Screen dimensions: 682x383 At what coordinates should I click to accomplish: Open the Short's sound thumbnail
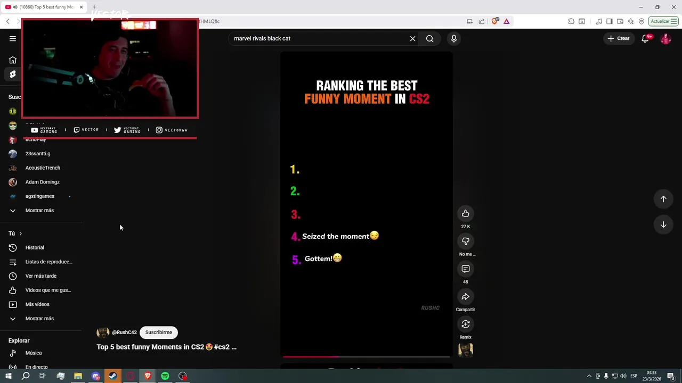(x=466, y=350)
